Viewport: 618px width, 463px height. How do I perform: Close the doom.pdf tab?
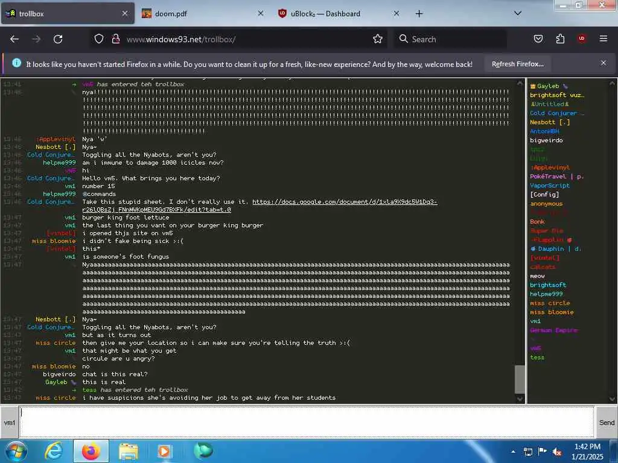261,13
